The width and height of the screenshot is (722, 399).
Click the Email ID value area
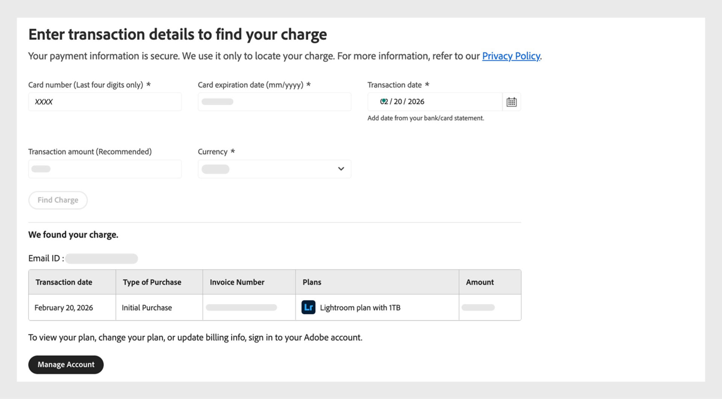click(101, 258)
